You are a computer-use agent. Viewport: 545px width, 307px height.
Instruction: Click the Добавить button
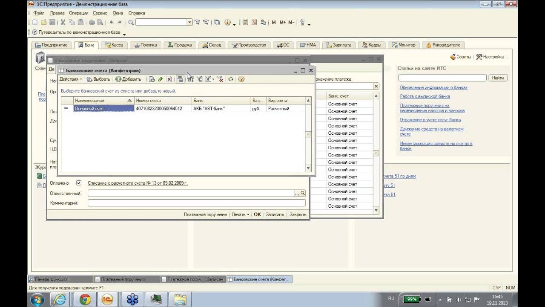128,79
